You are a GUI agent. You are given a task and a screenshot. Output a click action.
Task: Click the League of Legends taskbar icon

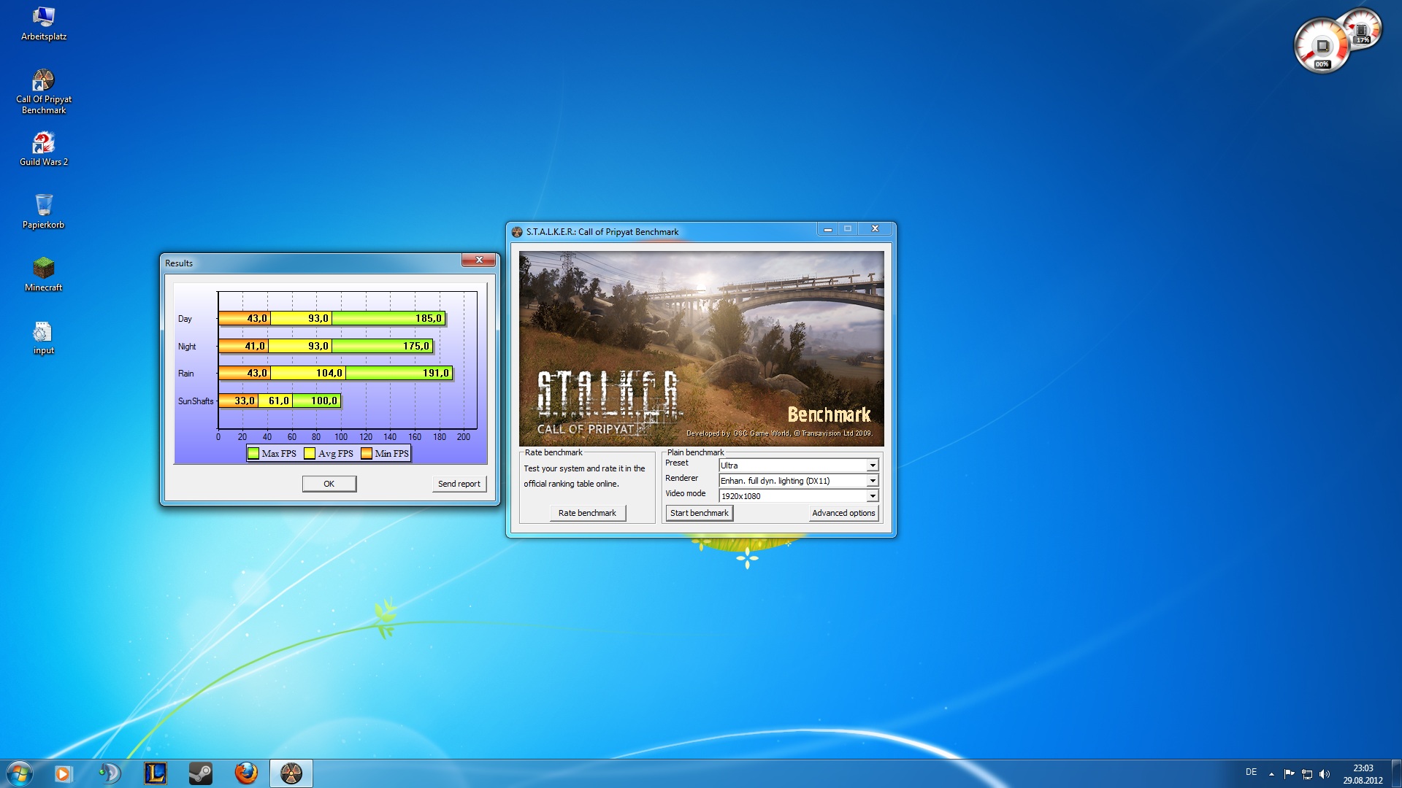pyautogui.click(x=156, y=773)
